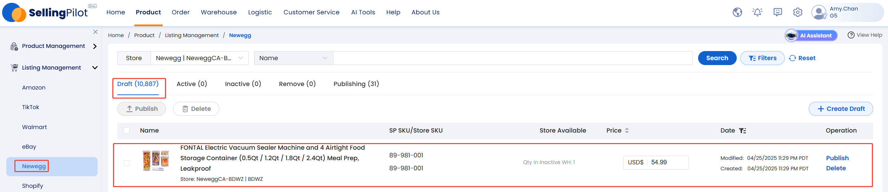The image size is (888, 192).
Task: Click the Search button
Action: [x=717, y=58]
